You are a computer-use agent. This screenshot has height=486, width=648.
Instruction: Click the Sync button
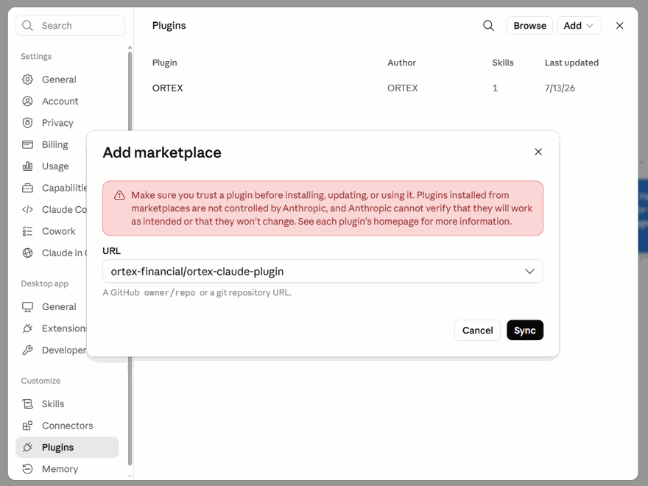click(525, 330)
